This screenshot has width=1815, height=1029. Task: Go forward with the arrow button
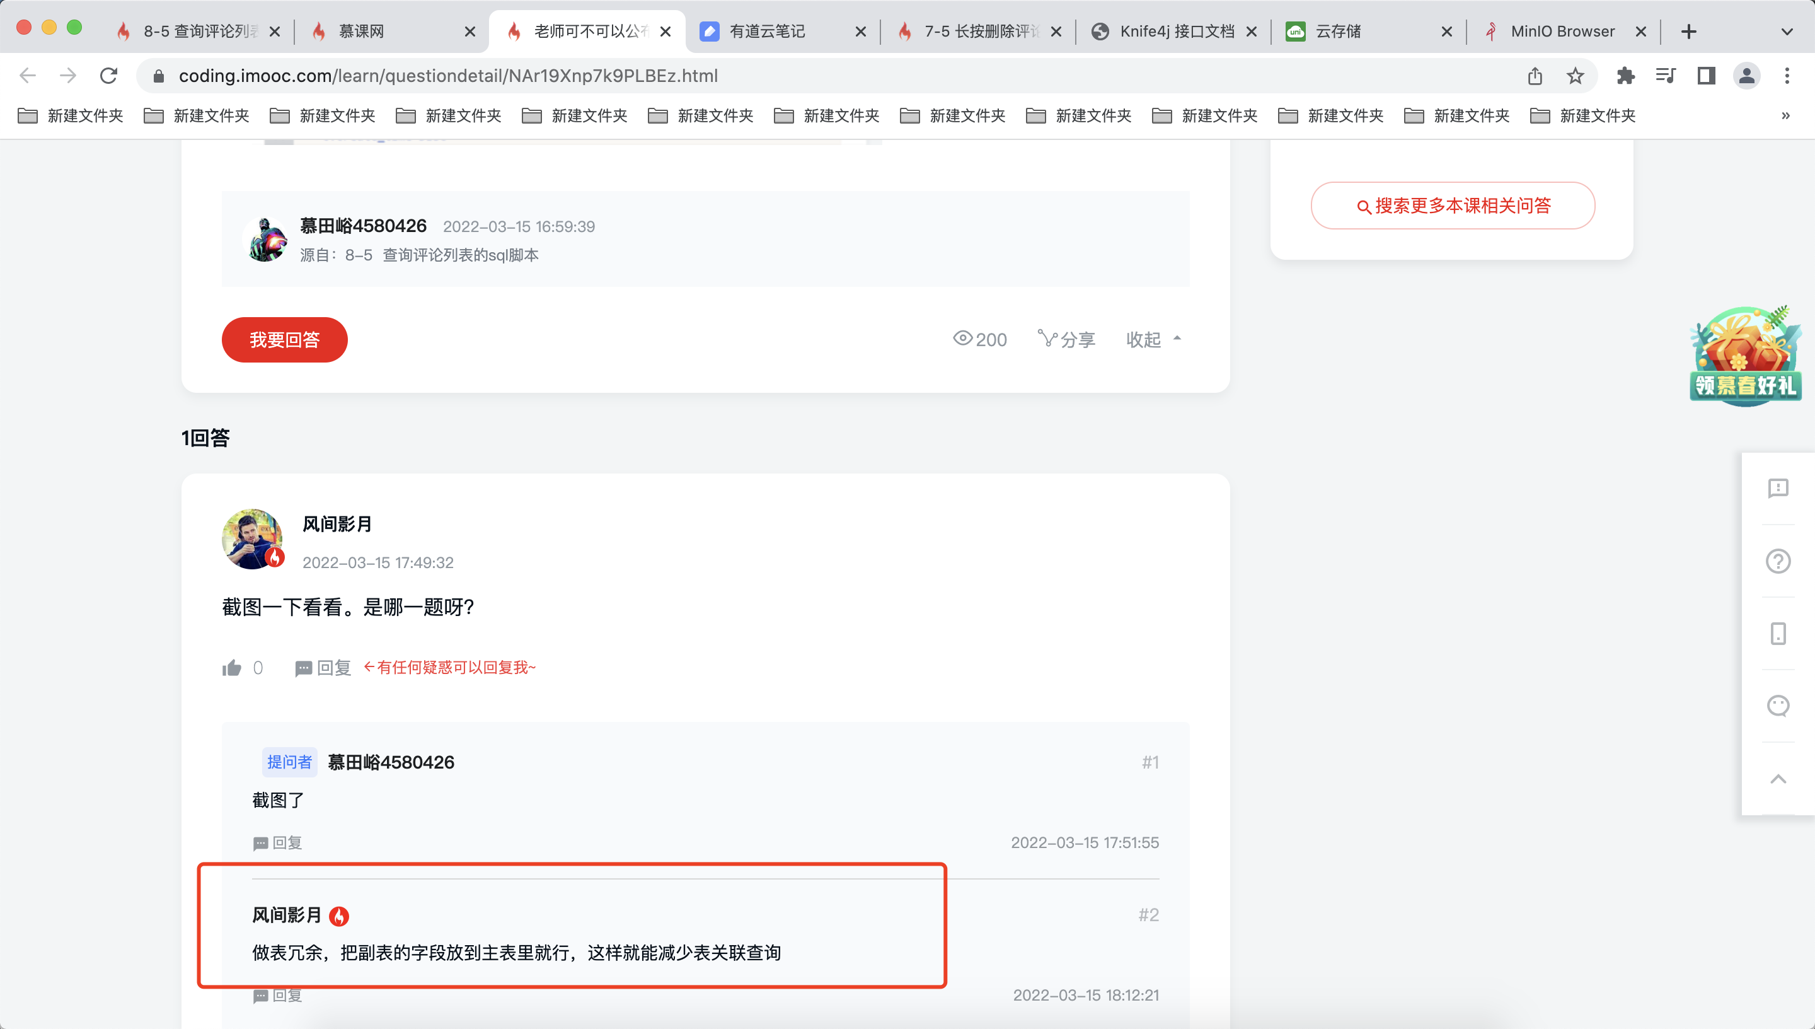click(68, 76)
